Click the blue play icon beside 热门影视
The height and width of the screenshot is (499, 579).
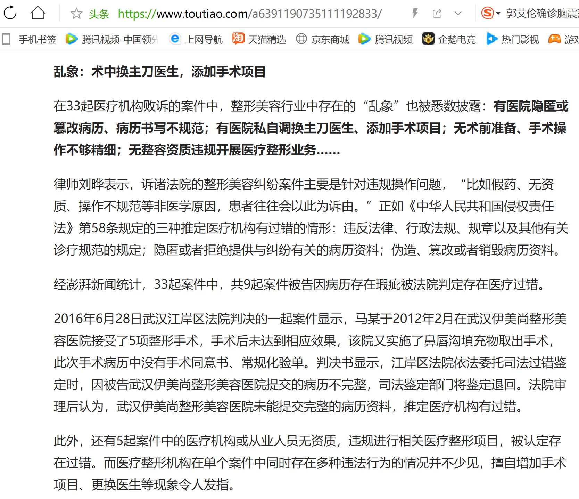491,39
